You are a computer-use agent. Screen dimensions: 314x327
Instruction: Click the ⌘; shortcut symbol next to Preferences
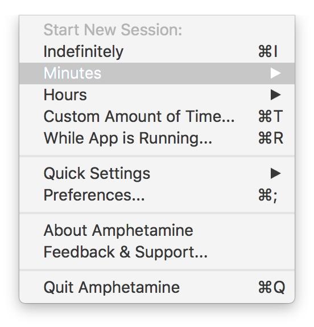pos(268,195)
